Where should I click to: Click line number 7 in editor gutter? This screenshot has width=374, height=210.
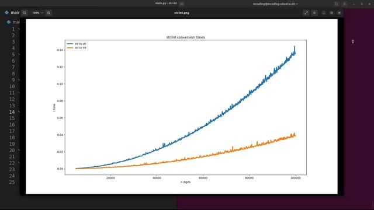tap(13, 68)
